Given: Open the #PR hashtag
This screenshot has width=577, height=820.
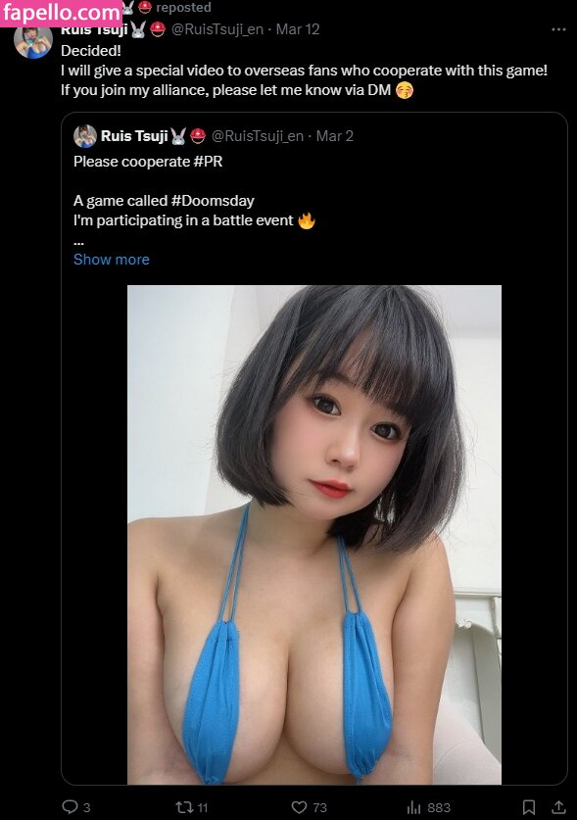Looking at the screenshot, I should pos(208,162).
